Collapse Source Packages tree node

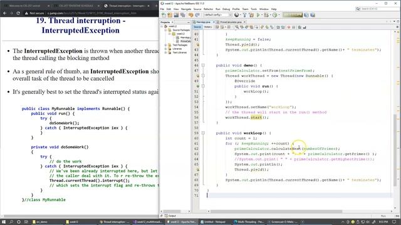click(x=165, y=30)
